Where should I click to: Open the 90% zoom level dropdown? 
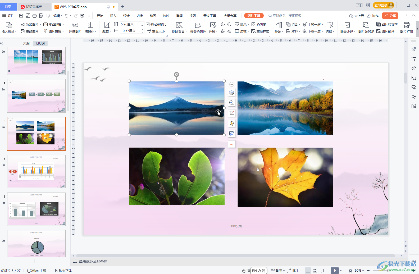point(359,271)
